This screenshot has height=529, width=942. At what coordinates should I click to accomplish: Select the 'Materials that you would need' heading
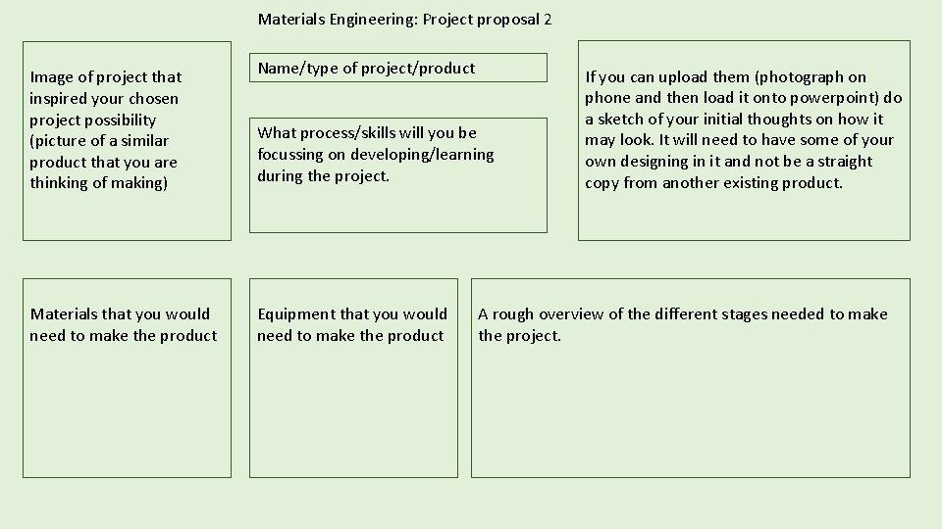[x=124, y=324]
